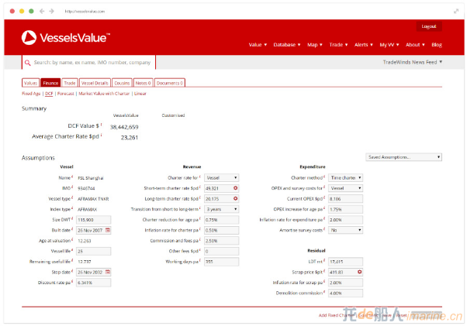
Task: Reset the short-term charter rate value
Action: [x=235, y=188]
